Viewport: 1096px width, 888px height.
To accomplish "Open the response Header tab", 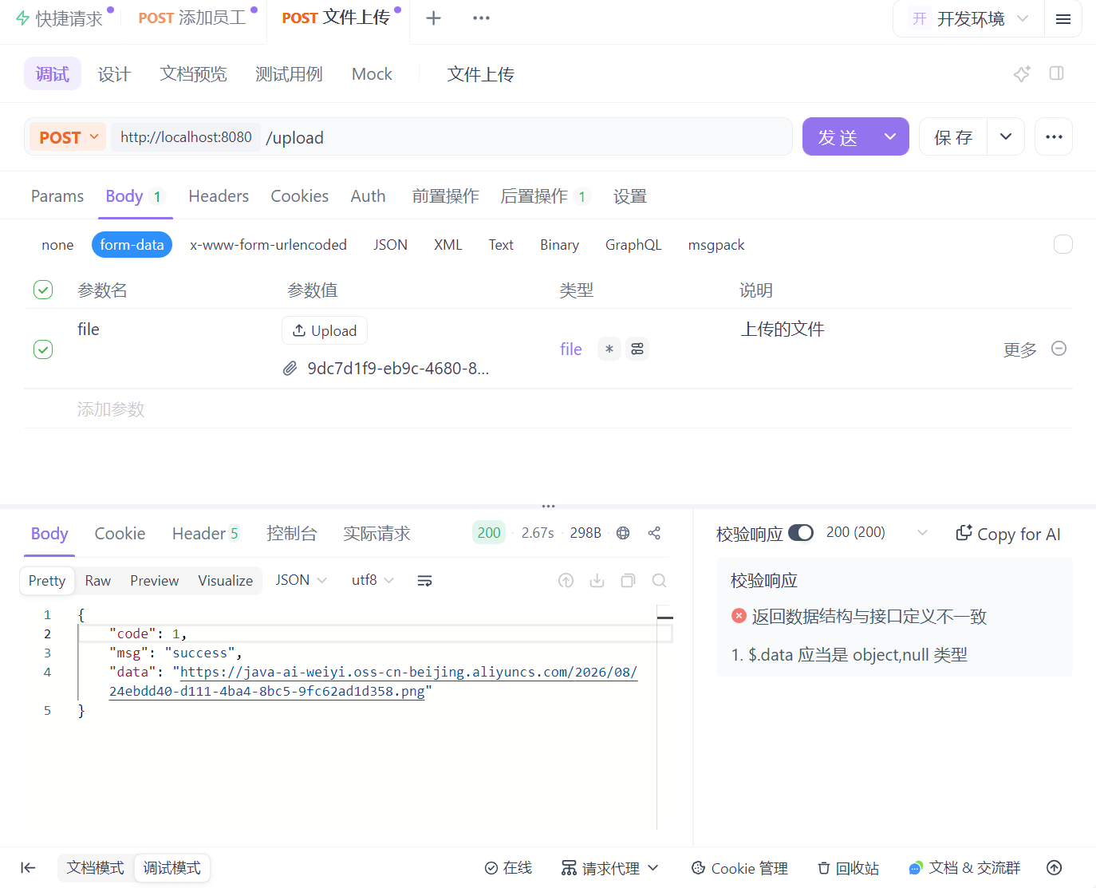I will click(x=206, y=534).
